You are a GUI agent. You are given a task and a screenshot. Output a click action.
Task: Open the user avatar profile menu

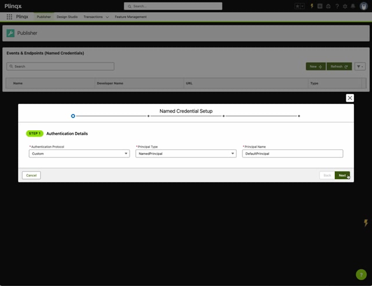(363, 6)
